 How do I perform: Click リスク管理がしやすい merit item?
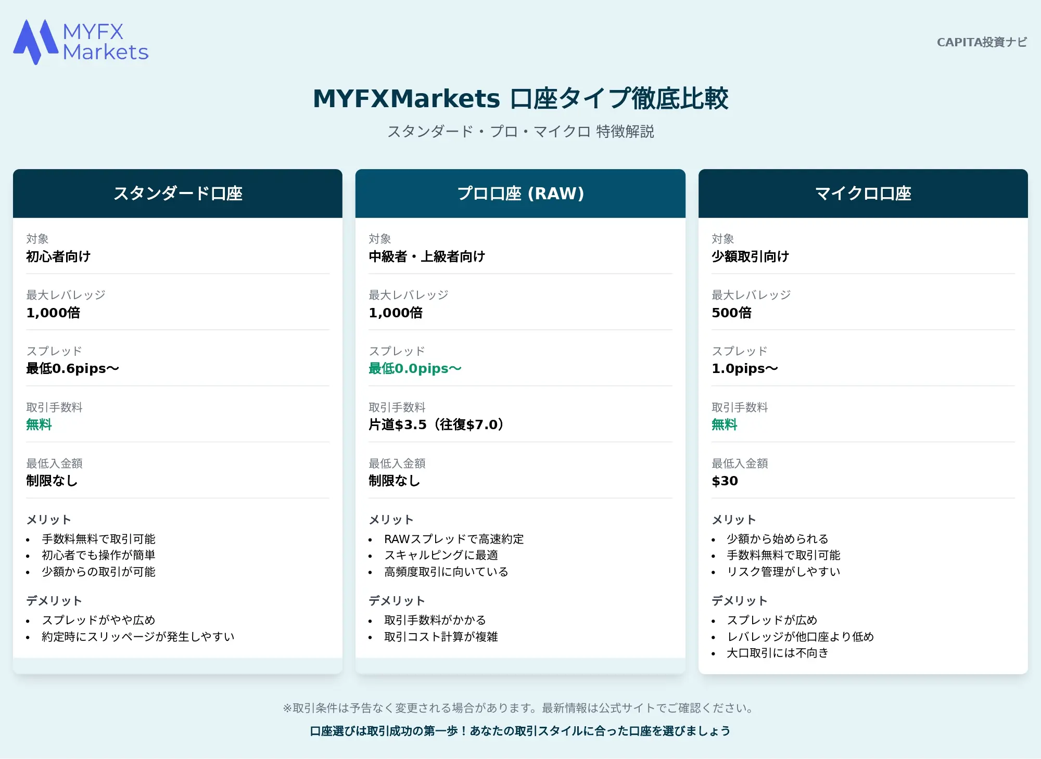783,572
